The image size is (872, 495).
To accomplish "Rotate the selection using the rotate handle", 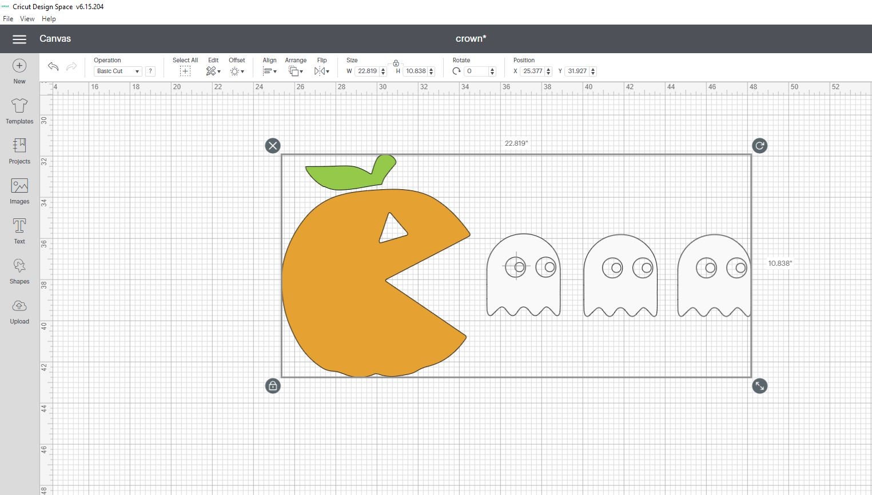I will pos(759,146).
